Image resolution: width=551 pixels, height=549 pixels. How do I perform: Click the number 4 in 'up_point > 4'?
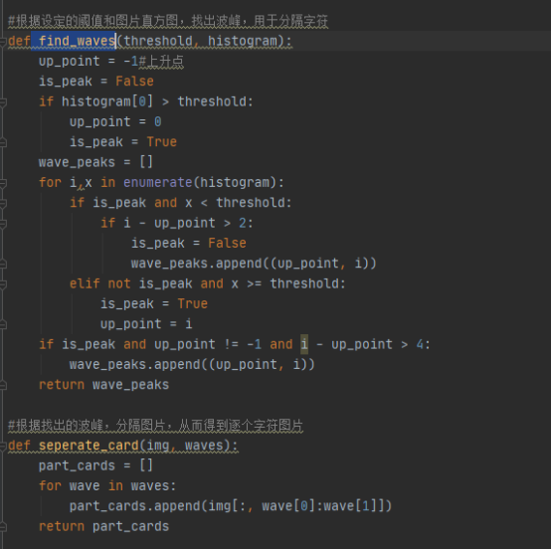420,344
